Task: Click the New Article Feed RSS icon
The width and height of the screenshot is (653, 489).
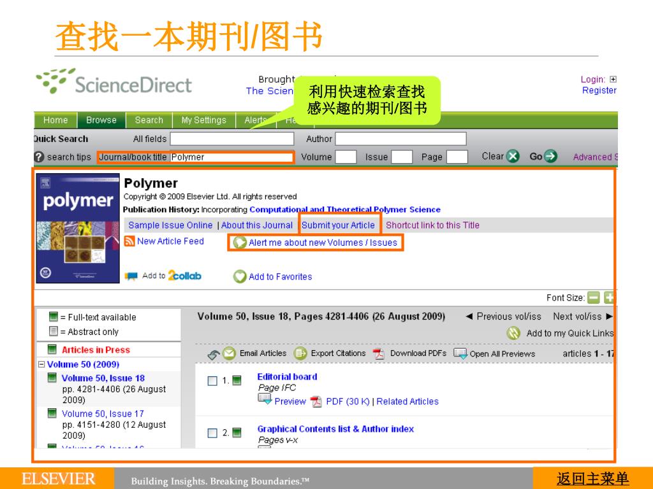Action: [x=129, y=241]
